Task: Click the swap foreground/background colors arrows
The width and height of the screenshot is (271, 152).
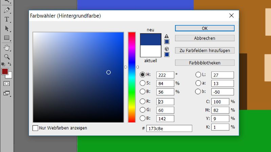Action: tap(10, 64)
